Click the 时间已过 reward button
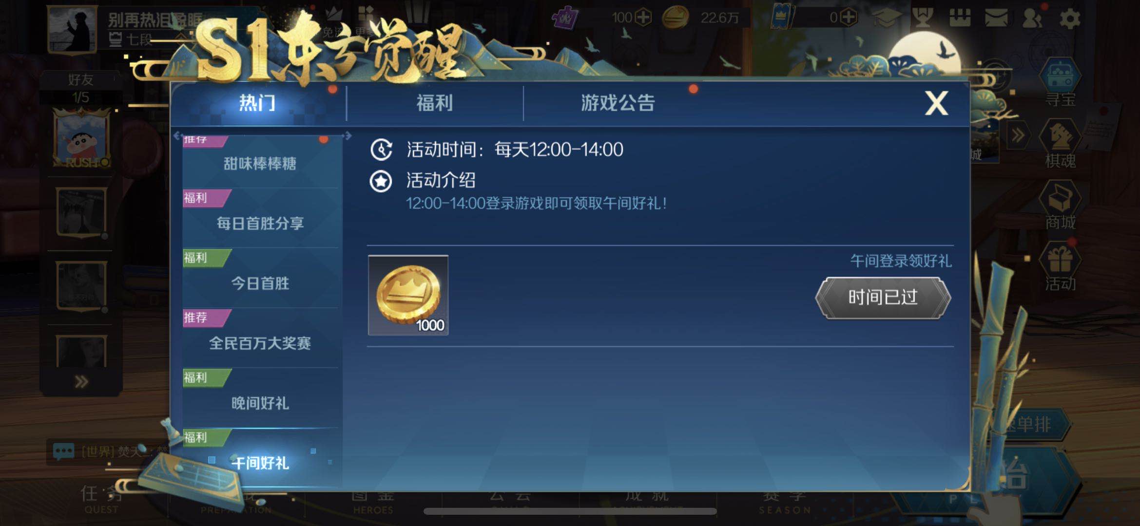This screenshot has width=1140, height=526. [x=883, y=298]
